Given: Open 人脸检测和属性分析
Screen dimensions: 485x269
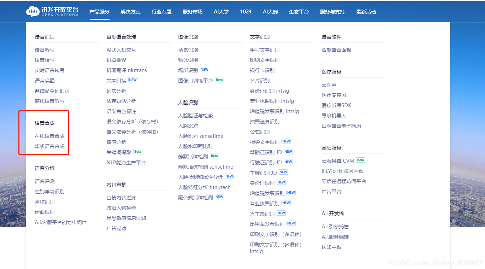Looking at the screenshot, I should point(201,177).
